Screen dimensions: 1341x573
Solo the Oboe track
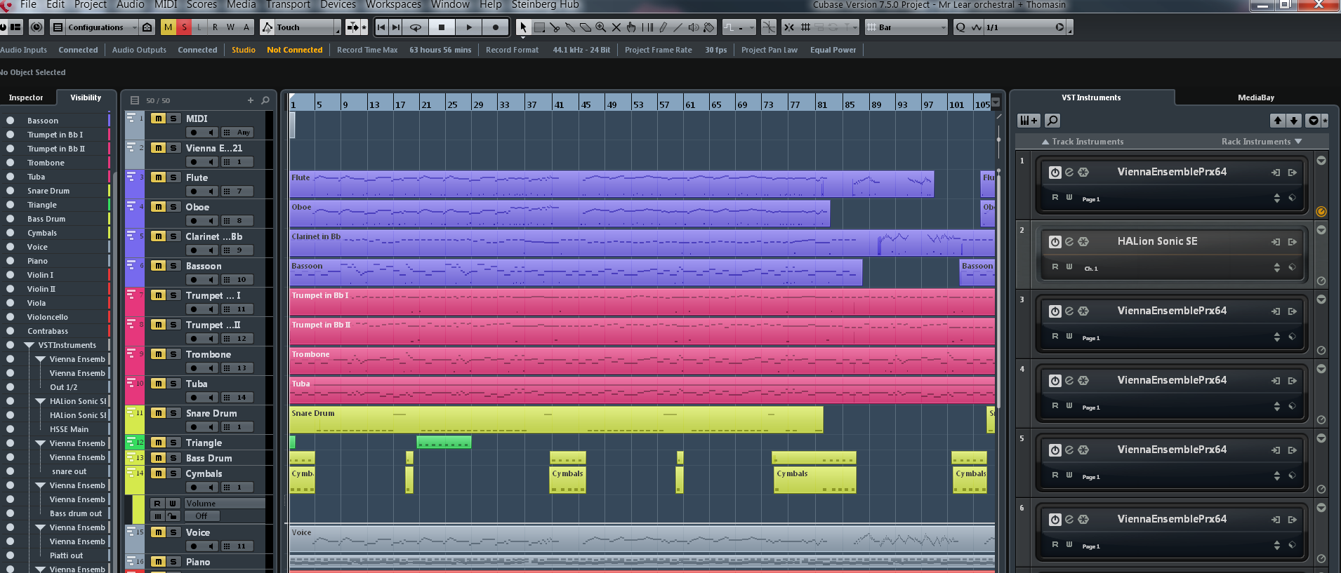tap(173, 207)
